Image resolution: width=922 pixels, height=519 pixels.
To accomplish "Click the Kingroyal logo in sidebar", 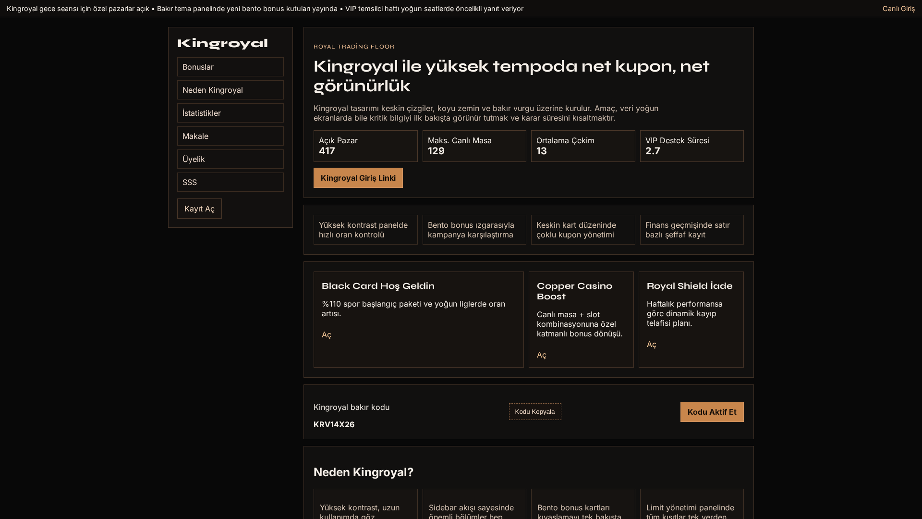I will (x=222, y=43).
